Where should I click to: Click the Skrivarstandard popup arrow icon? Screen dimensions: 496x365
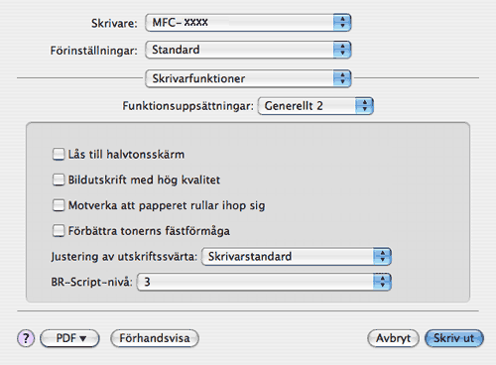[383, 257]
